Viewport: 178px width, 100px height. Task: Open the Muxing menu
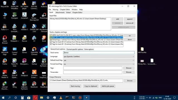tap(55, 9)
